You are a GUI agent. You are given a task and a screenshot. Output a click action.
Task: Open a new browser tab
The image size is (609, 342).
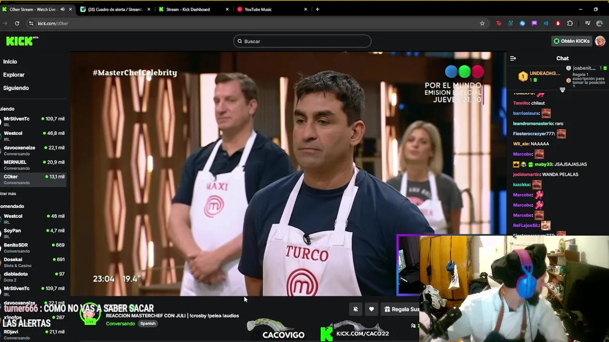(x=317, y=9)
